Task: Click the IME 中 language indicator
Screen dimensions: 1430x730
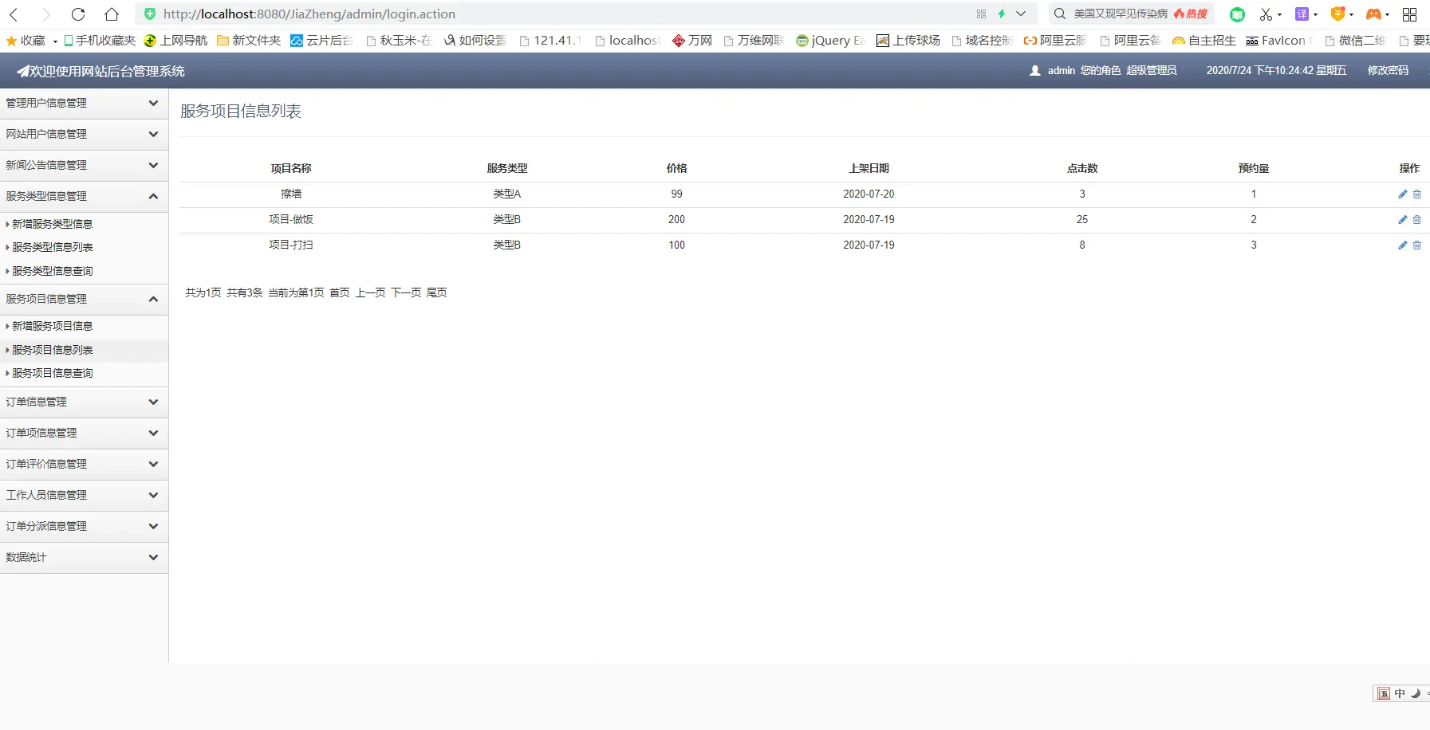Action: coord(1400,693)
